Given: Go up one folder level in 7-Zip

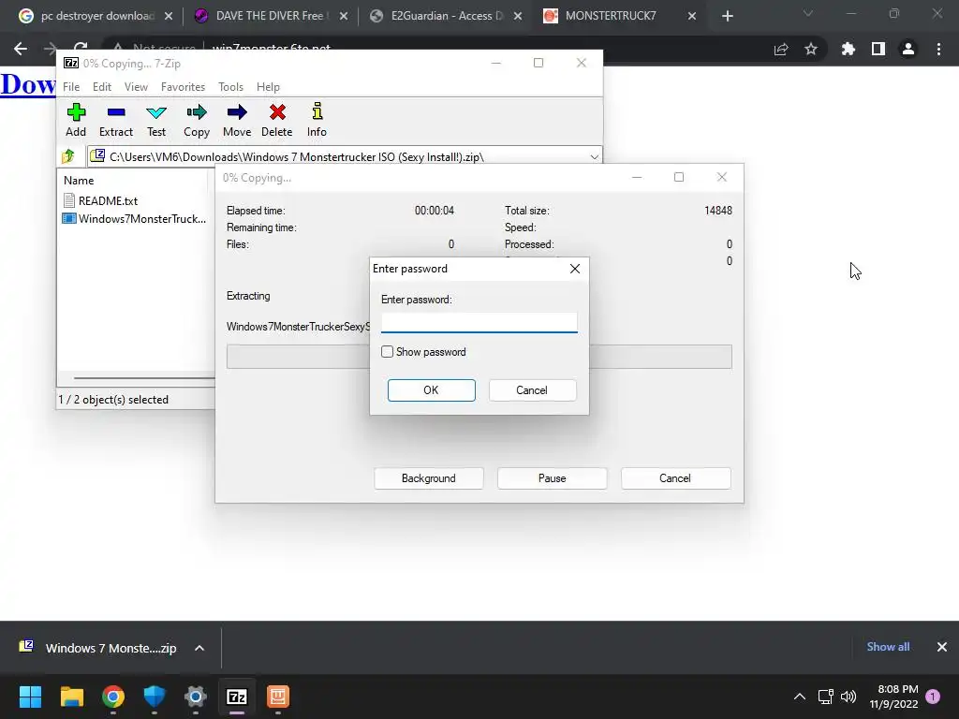Looking at the screenshot, I should [68, 156].
